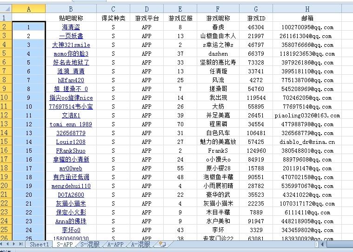Click next sheet navigation arrow

click(14, 244)
